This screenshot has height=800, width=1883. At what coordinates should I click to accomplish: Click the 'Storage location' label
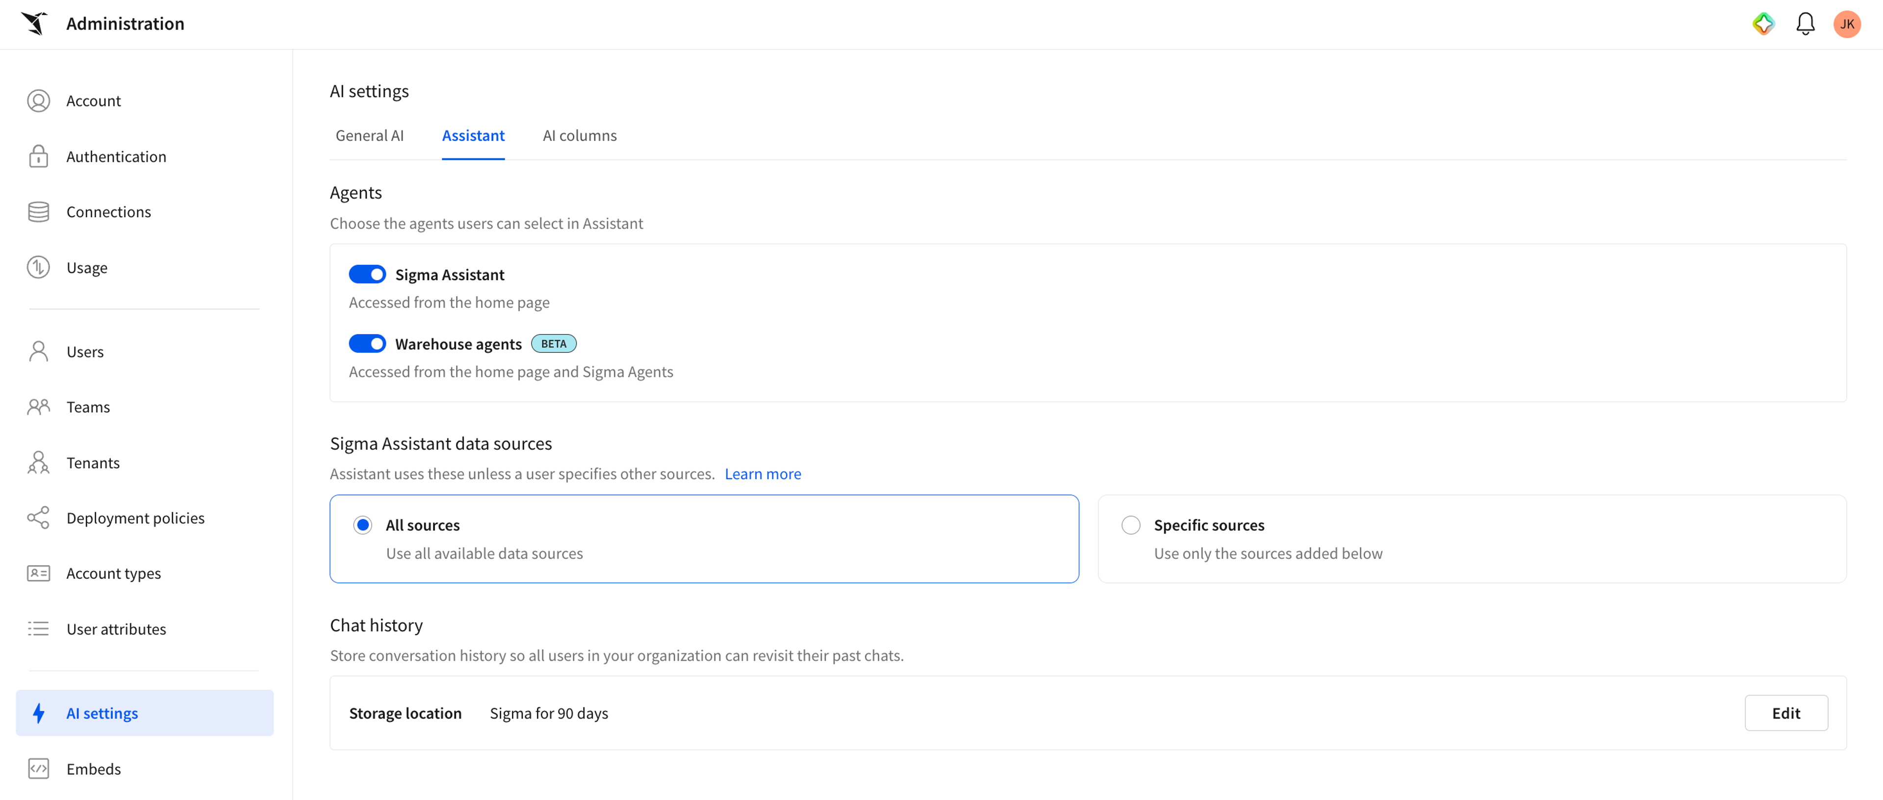405,713
